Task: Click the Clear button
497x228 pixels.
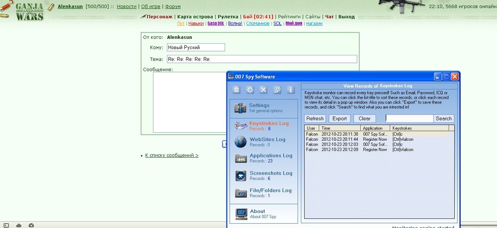Action: (364, 118)
